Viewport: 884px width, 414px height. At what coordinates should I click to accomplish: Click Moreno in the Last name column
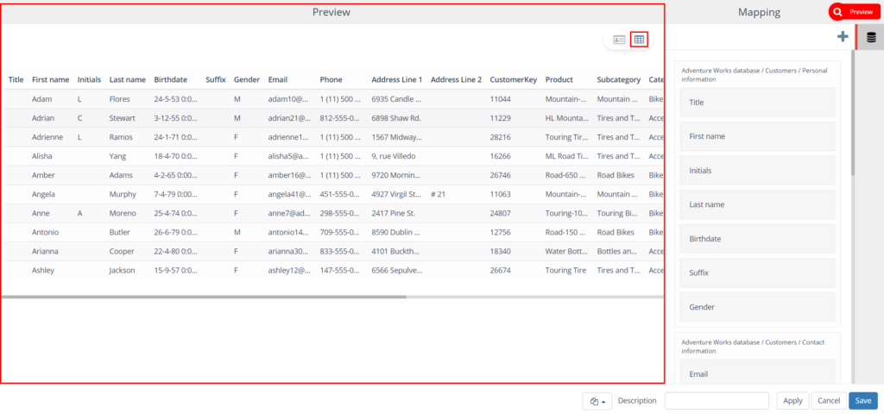(123, 214)
